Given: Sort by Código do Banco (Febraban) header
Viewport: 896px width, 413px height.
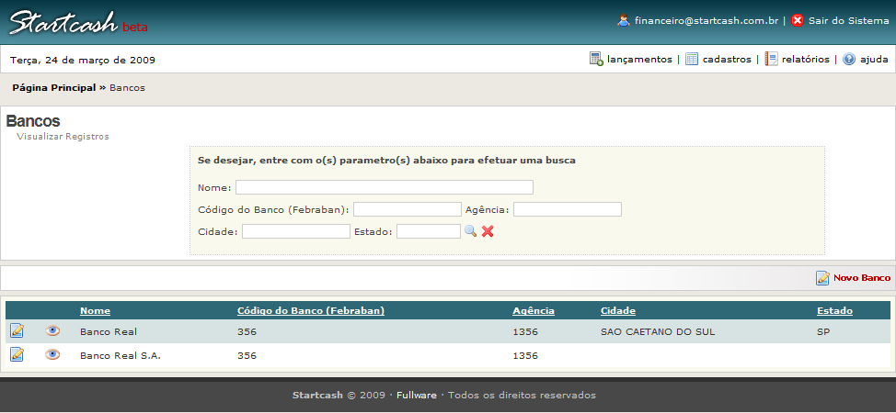Looking at the screenshot, I should click(x=310, y=310).
